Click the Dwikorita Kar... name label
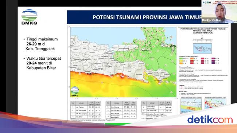This screenshot has width=237, height=133. click(x=213, y=20)
